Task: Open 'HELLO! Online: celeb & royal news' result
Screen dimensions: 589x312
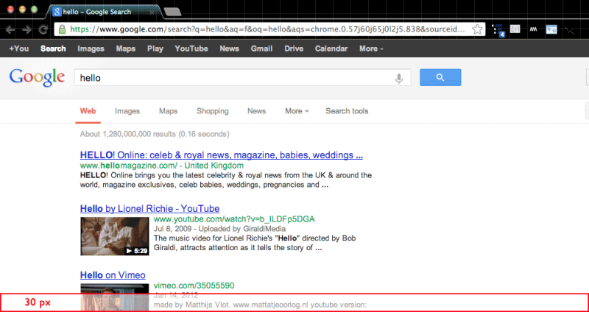Action: [x=222, y=155]
